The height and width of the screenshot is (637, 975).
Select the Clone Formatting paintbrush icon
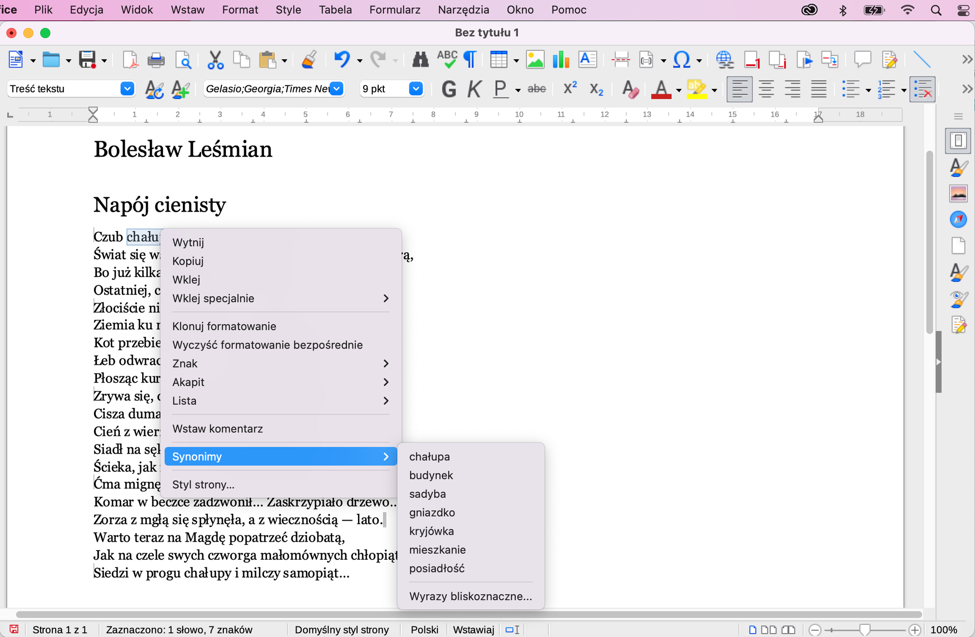coord(309,60)
